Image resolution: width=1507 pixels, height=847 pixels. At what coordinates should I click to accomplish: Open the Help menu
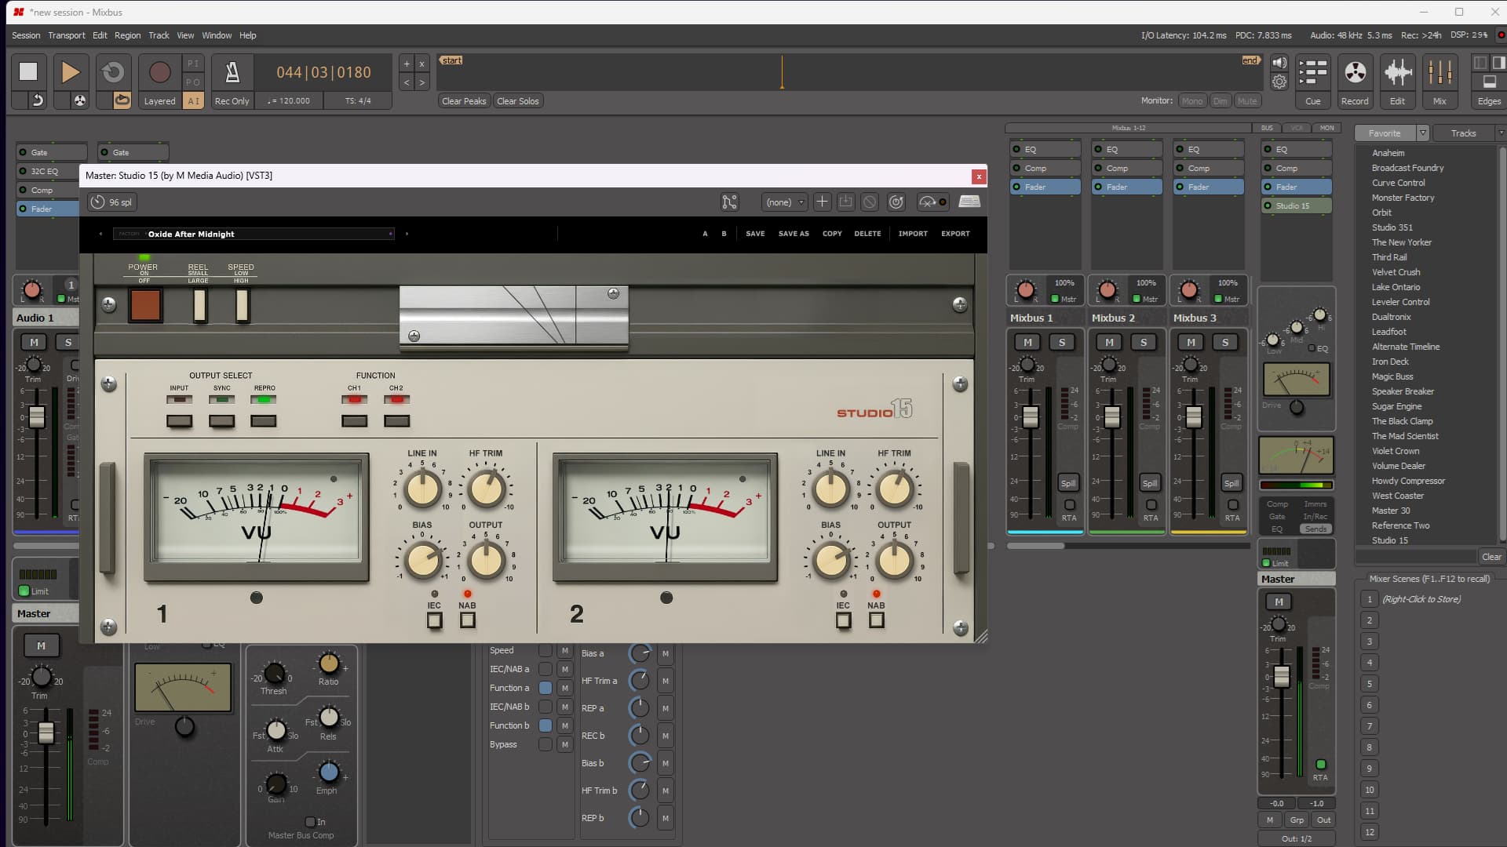click(248, 35)
